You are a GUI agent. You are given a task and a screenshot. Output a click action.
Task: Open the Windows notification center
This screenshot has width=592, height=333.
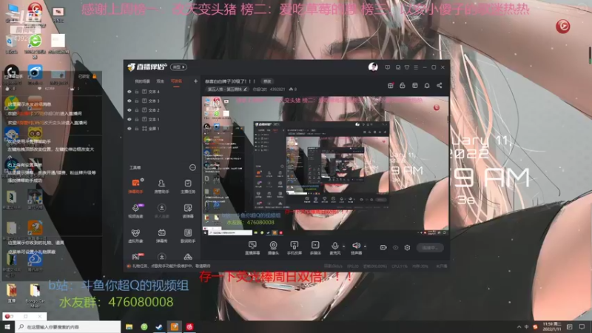582,327
